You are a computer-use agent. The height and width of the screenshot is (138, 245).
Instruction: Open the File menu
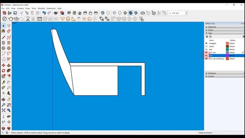click(x=3, y=8)
